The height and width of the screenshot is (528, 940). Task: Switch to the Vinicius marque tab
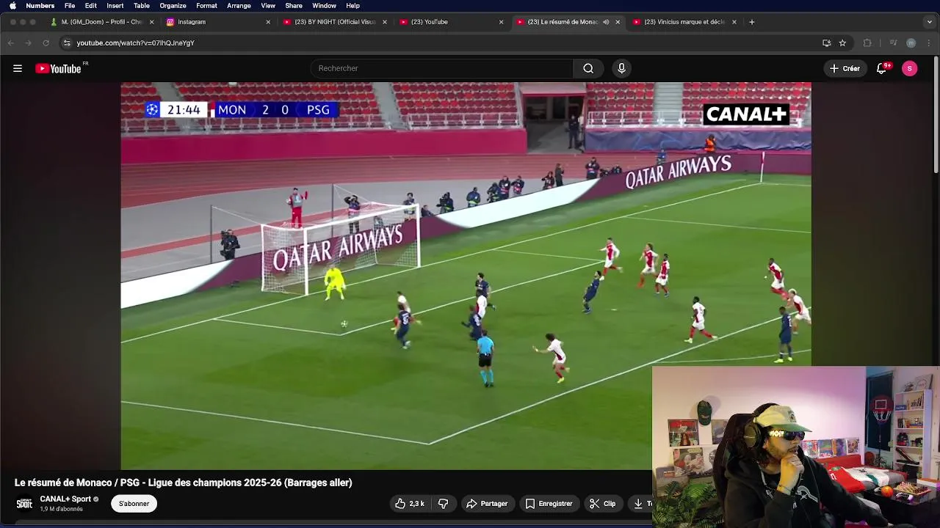[x=684, y=22]
